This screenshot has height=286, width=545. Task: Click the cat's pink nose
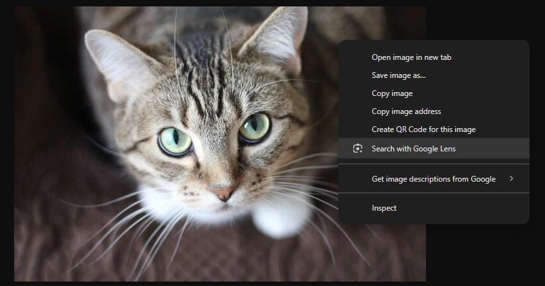pyautogui.click(x=225, y=193)
